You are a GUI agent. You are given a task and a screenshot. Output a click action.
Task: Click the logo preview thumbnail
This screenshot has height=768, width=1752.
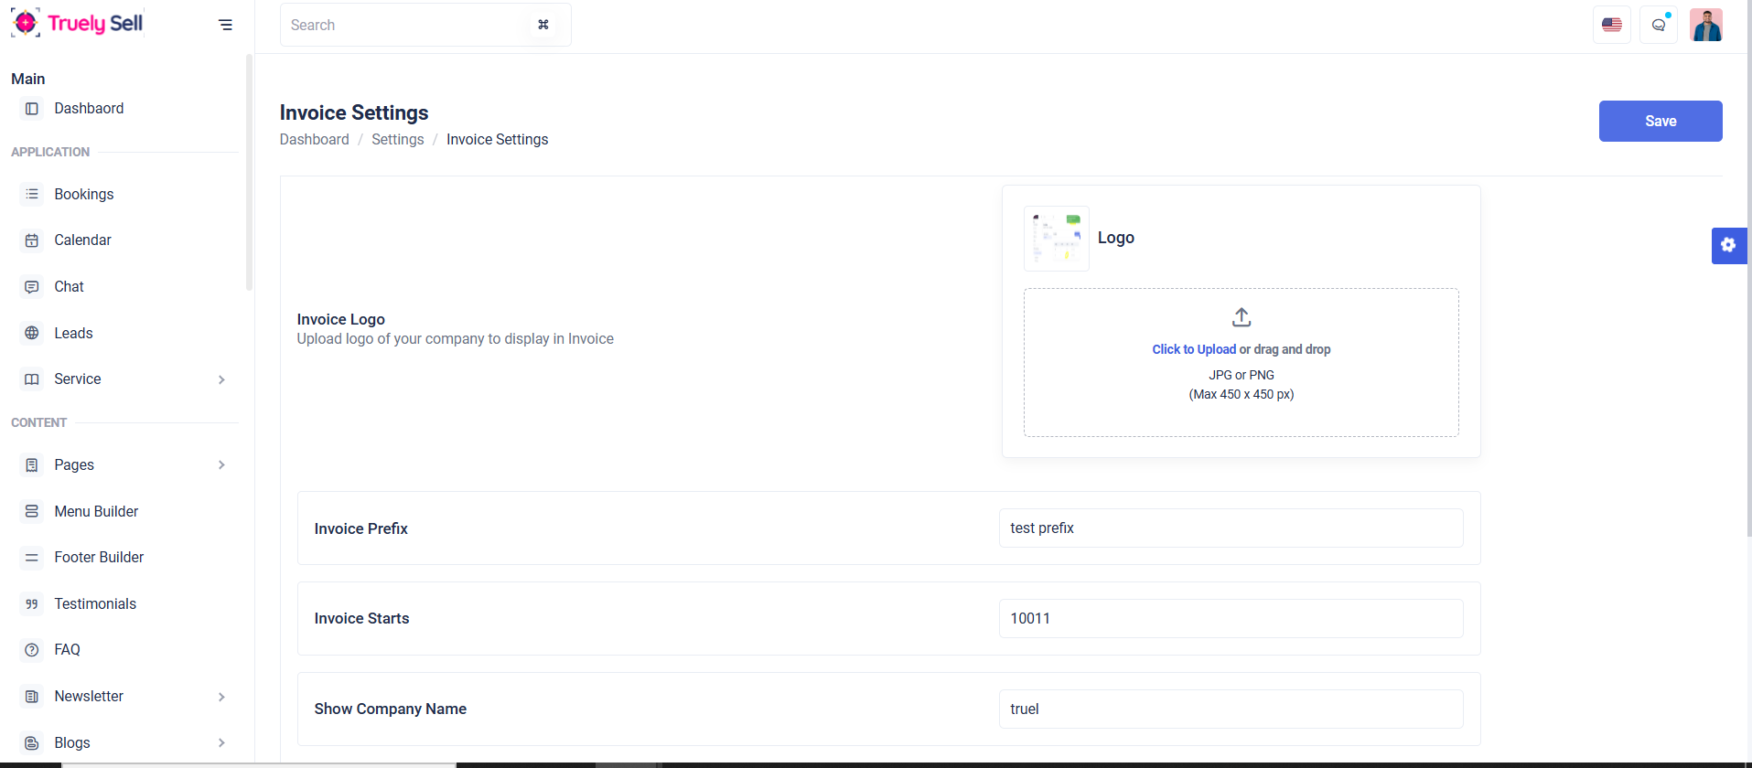(1056, 238)
